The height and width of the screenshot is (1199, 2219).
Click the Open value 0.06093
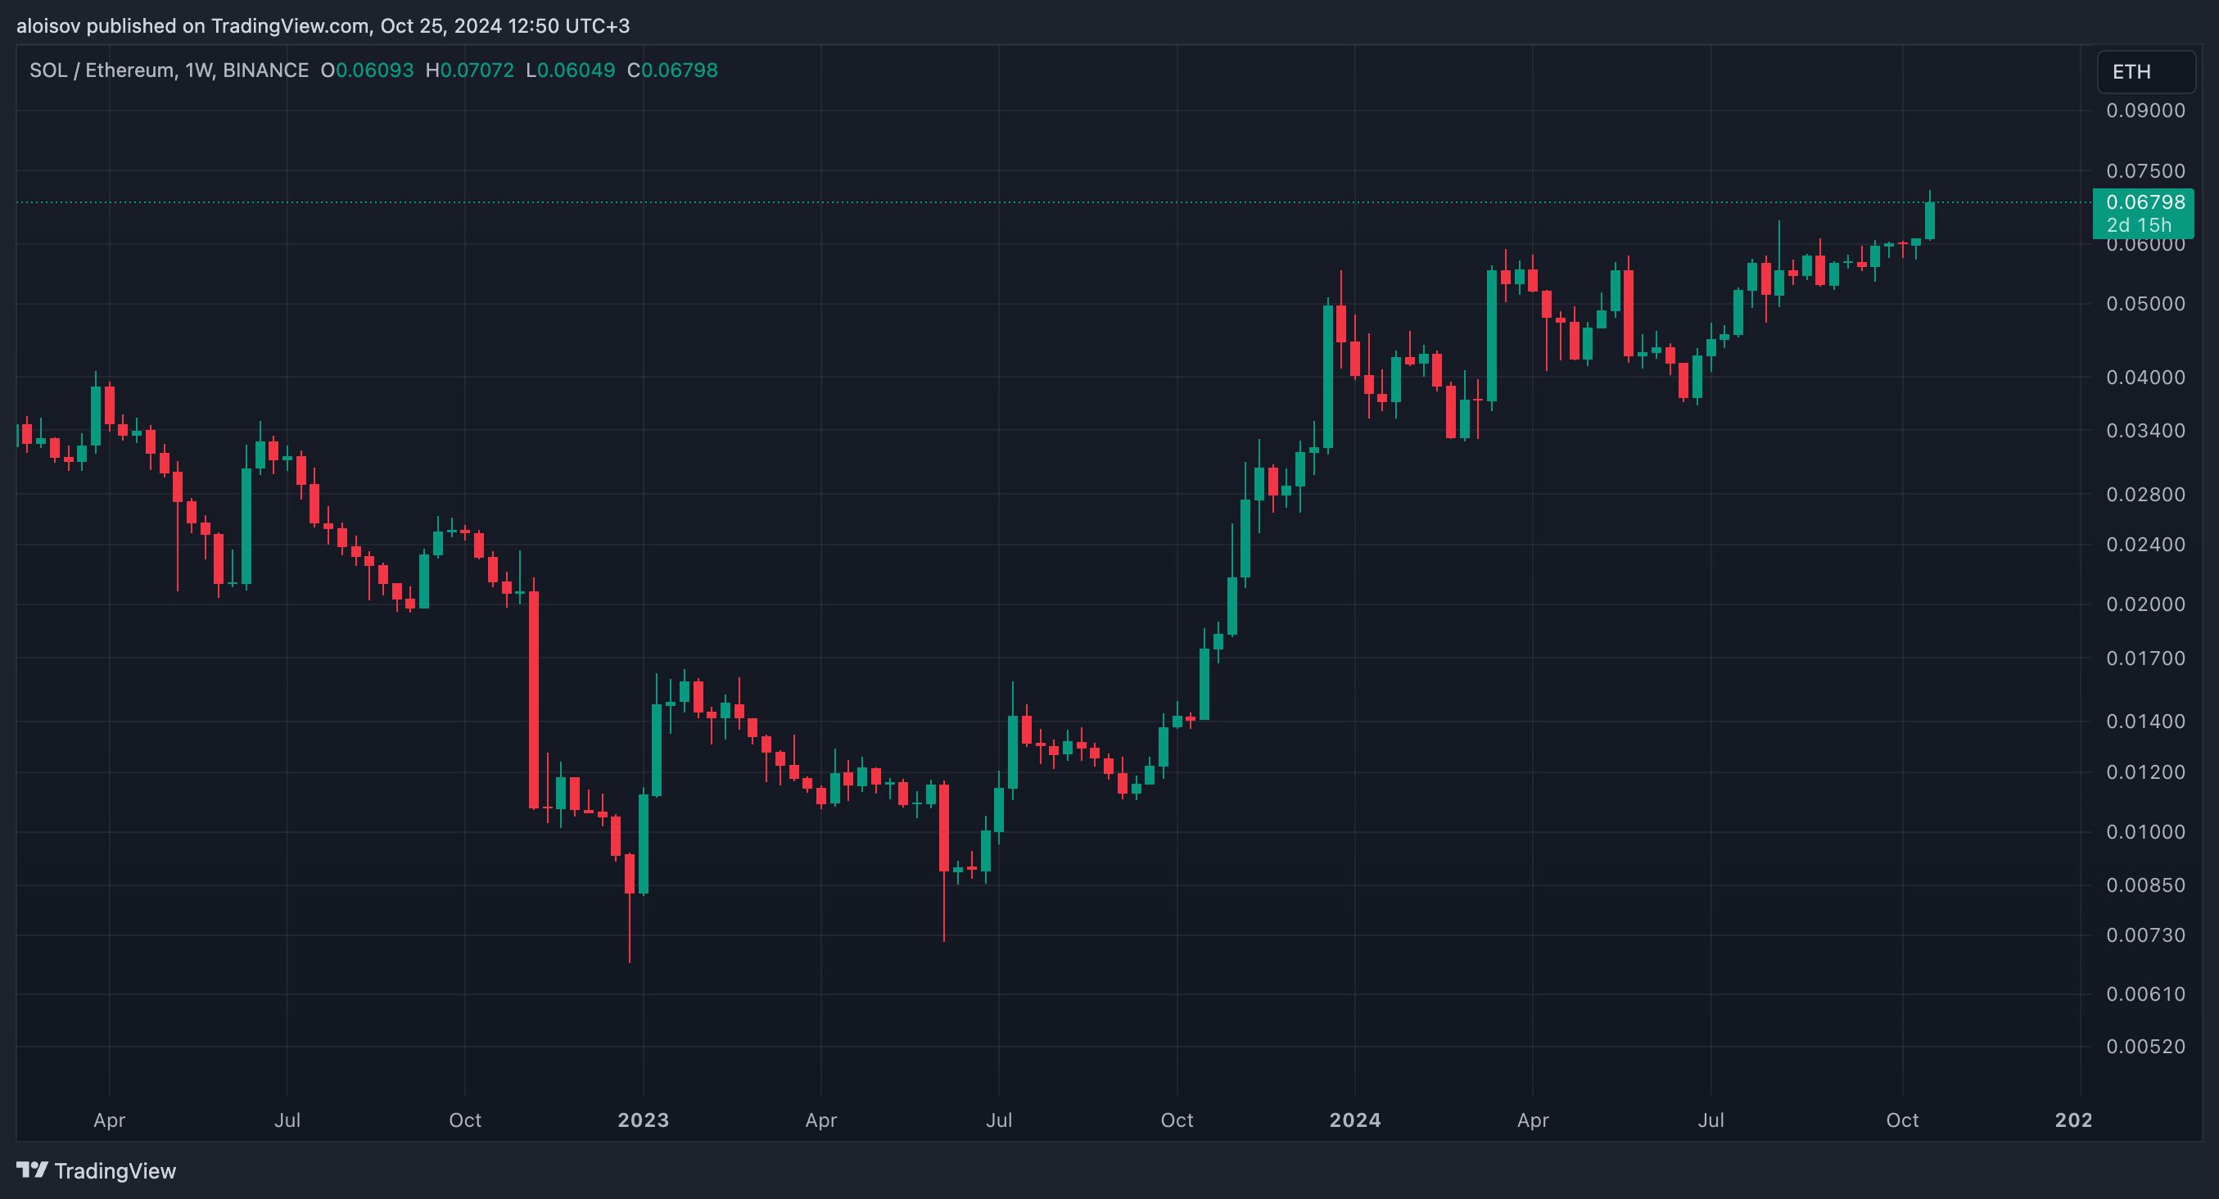[x=374, y=70]
